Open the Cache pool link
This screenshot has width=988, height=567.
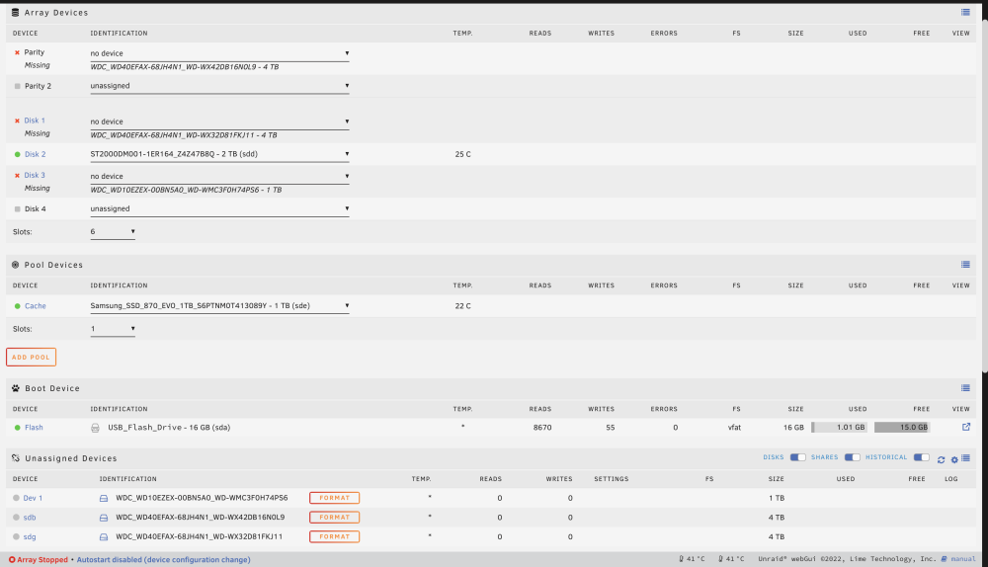point(36,306)
